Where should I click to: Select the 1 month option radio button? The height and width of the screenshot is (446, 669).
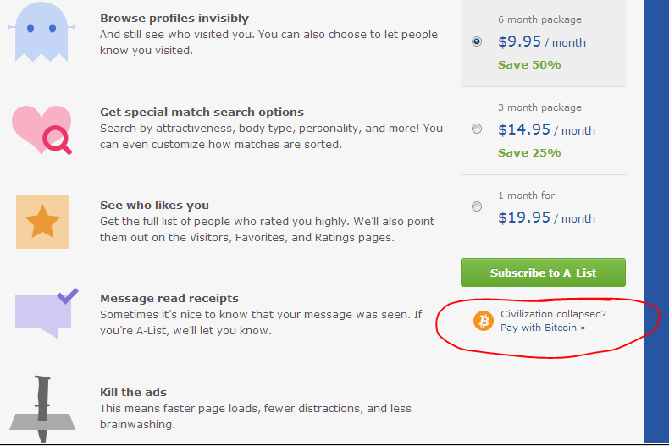[x=477, y=206]
